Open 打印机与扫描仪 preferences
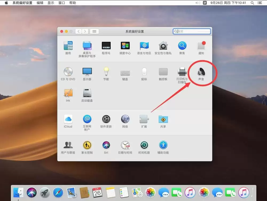267x201 pixels. tap(182, 75)
